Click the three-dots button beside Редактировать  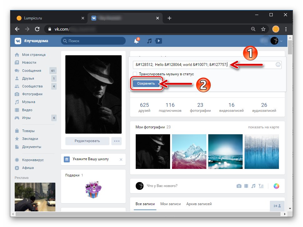click(117, 141)
